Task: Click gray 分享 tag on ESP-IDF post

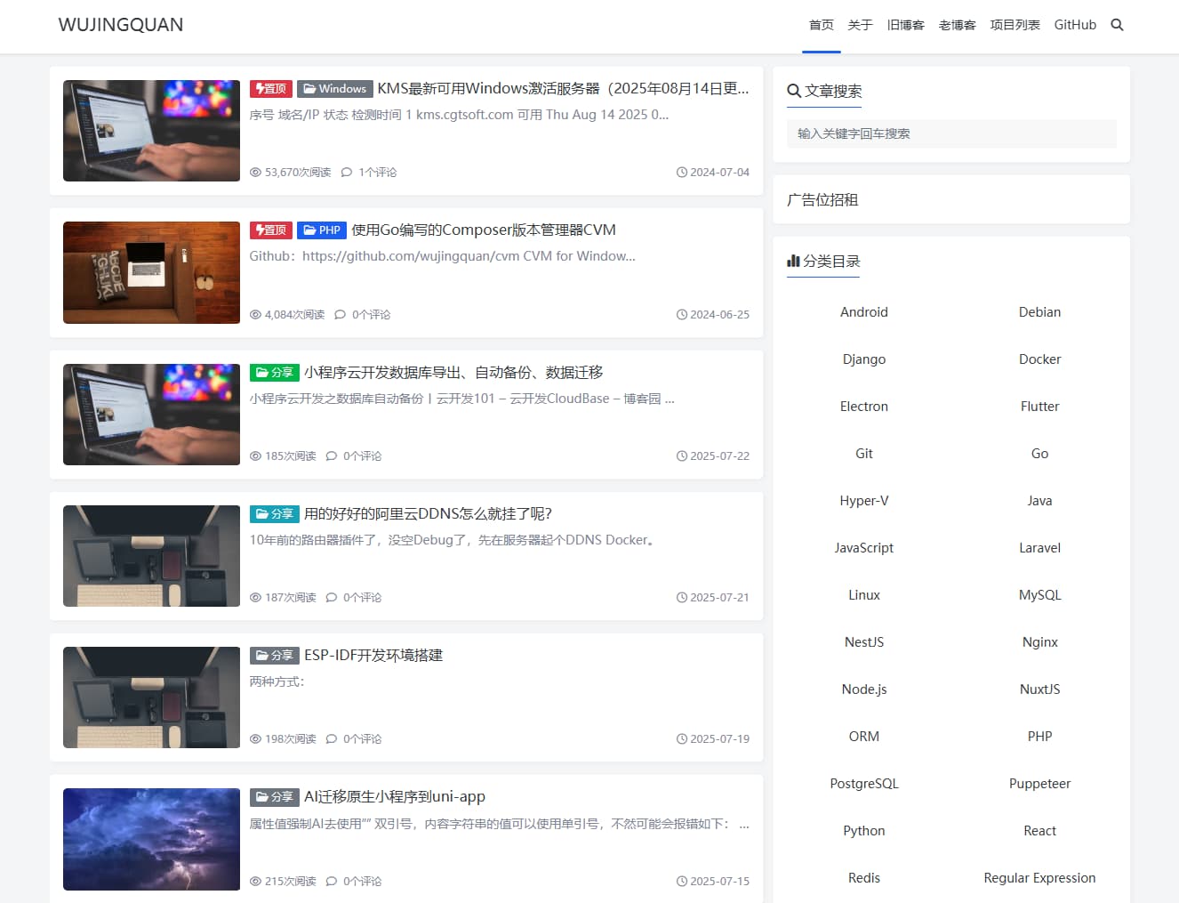Action: [x=274, y=656]
